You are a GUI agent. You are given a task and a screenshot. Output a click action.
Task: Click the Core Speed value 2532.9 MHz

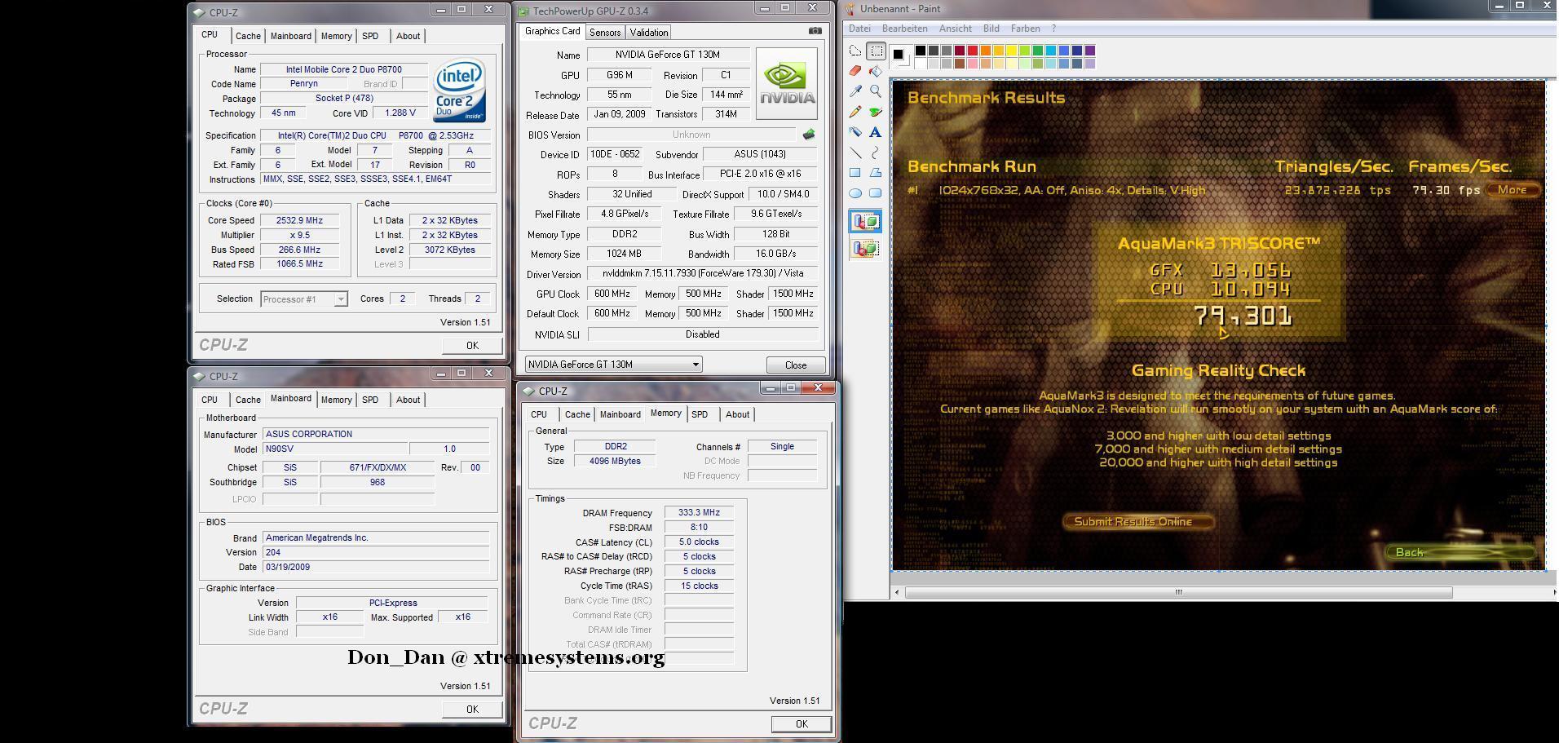(x=299, y=220)
